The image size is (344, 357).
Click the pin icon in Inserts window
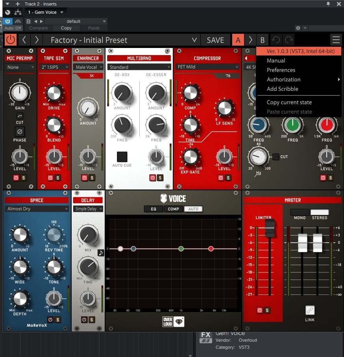(x=328, y=4)
